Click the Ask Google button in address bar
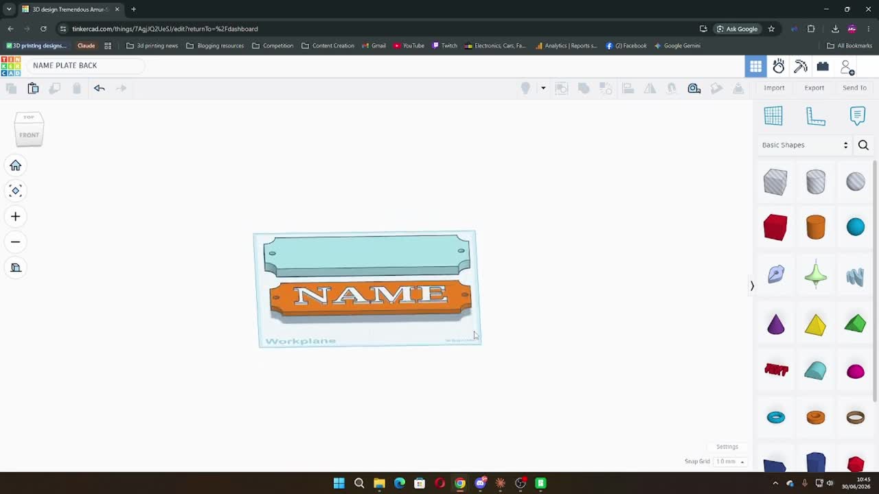 738,29
